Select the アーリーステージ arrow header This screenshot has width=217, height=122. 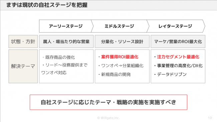pos(66,26)
